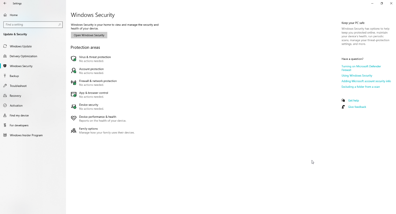Select Backup in the sidebar
This screenshot has width=396, height=214.
[x=14, y=76]
